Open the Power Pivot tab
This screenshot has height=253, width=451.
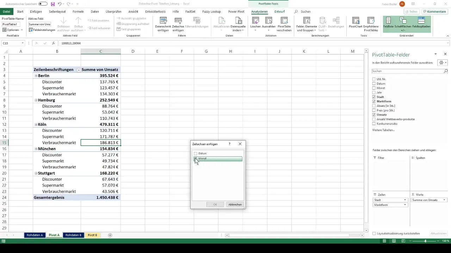point(236,12)
